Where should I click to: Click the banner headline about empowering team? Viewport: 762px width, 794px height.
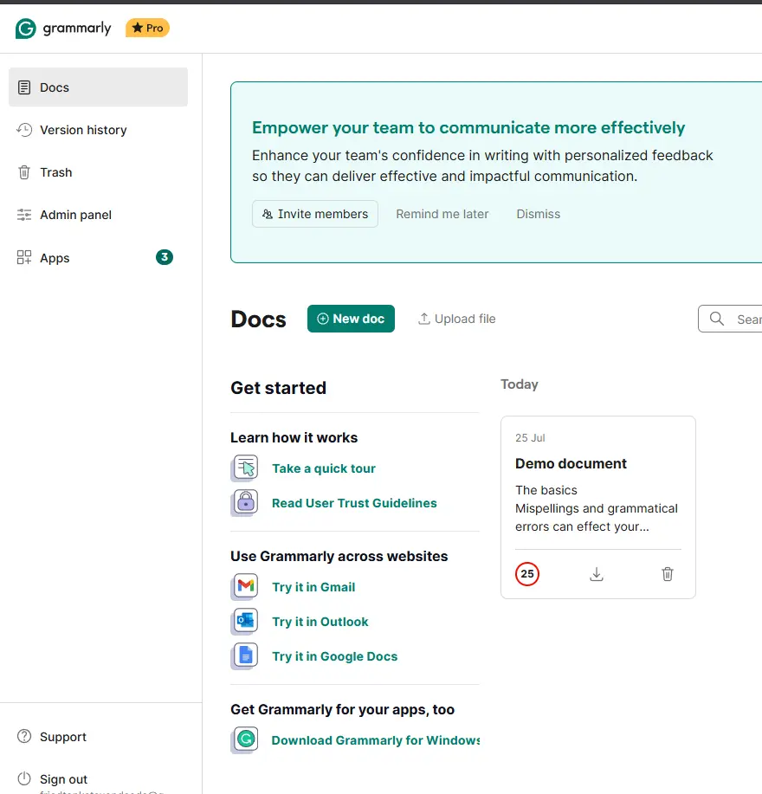pyautogui.click(x=468, y=127)
